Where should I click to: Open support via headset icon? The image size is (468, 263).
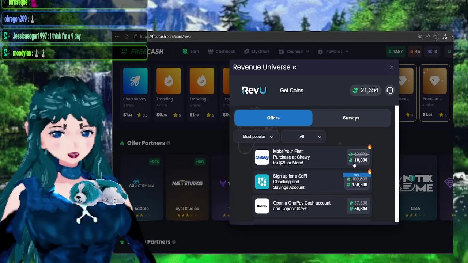click(390, 91)
